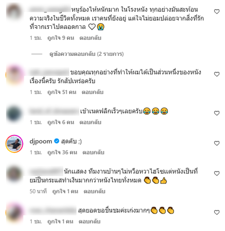Screen dimensions: 225x231
Task: Like the comment thanking for being part of the movie
Action: point(217,74)
